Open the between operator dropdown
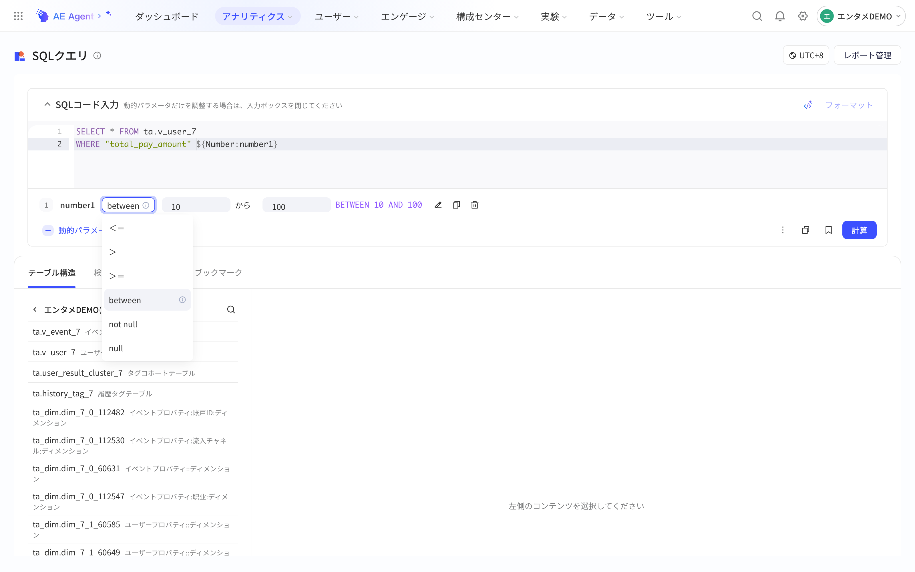The image size is (915, 572). (129, 205)
